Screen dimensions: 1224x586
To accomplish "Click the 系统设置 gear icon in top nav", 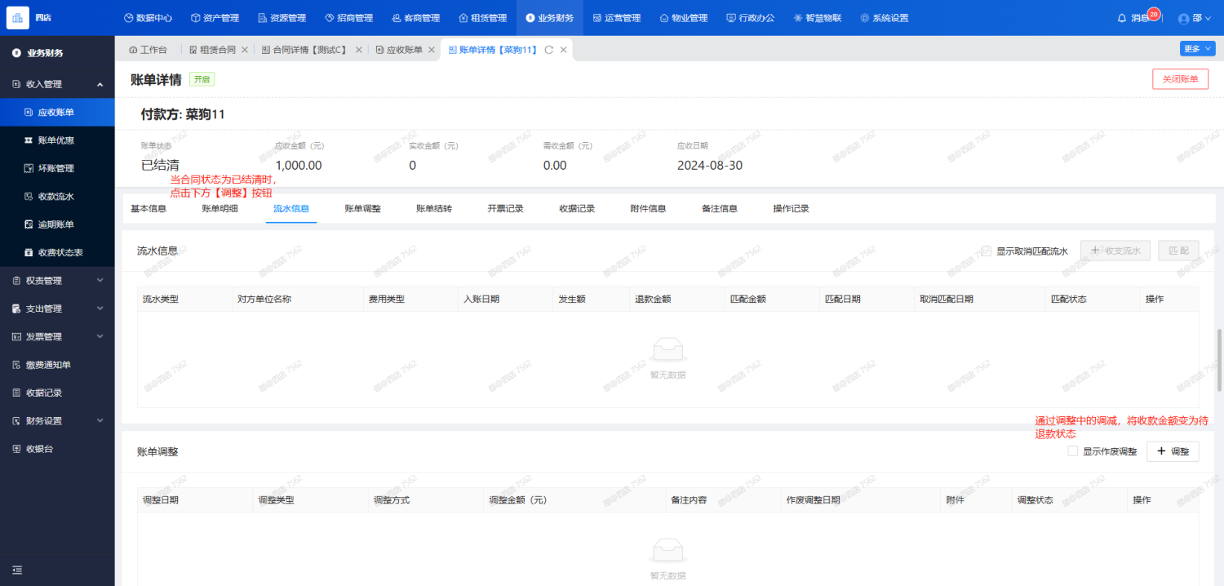I will point(865,18).
